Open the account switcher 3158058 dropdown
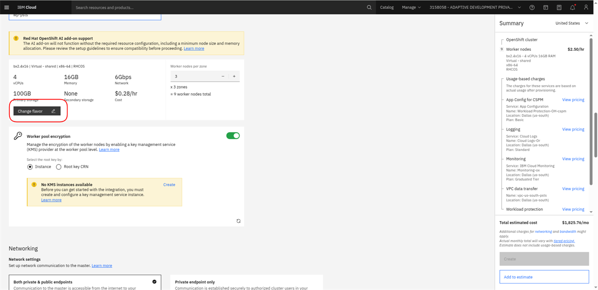The image size is (598, 290). 475,7
